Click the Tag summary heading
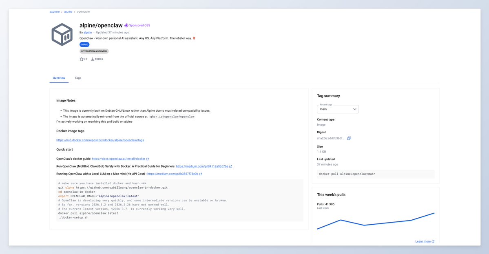 (328, 96)
